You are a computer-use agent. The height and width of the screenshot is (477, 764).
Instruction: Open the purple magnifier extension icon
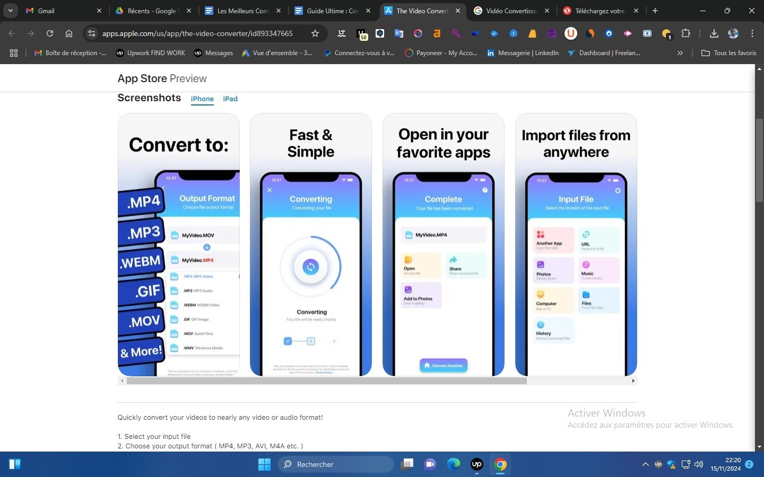pos(456,33)
